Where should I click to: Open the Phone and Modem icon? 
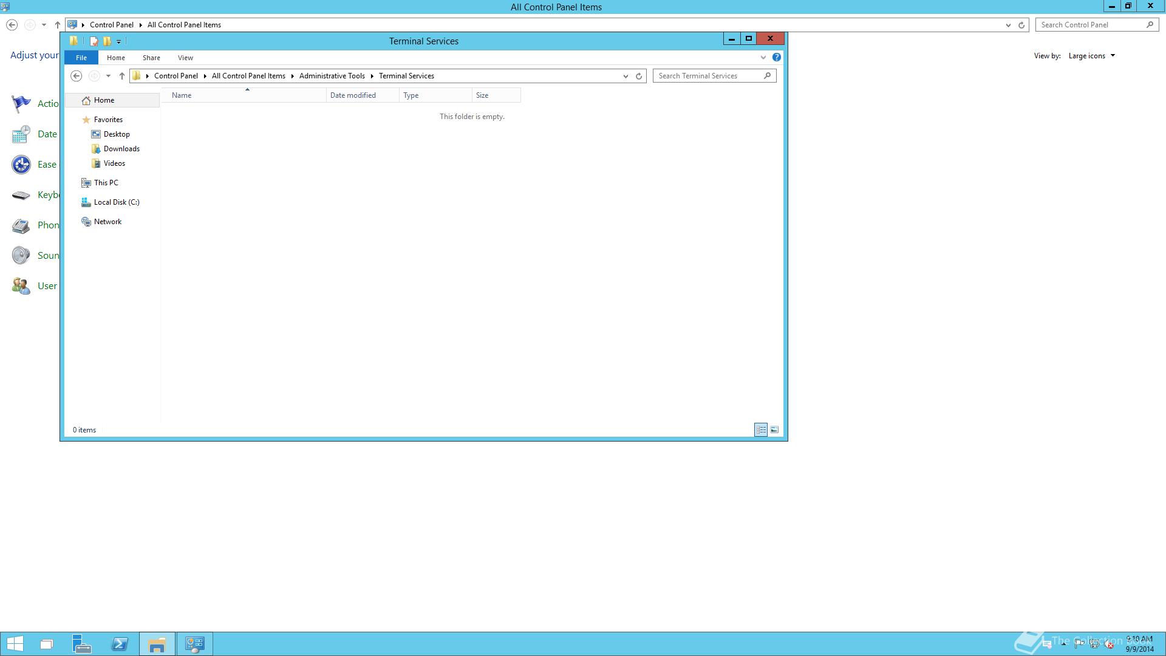[x=21, y=225]
